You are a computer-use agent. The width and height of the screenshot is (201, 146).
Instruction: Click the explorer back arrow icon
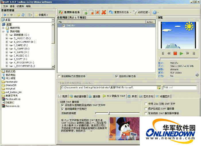click(5, 15)
